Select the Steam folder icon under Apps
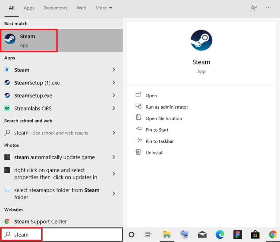Screen dimensions: 280x242 (7, 70)
